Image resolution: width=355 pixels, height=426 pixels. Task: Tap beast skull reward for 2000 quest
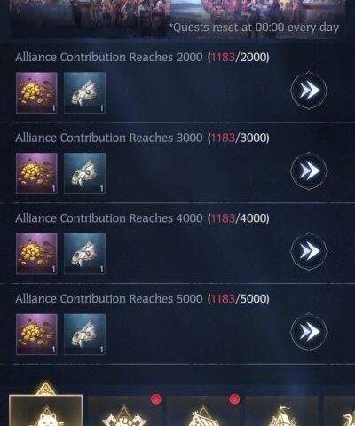point(84,92)
